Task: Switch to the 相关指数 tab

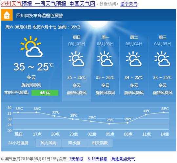Action: (x=100, y=143)
